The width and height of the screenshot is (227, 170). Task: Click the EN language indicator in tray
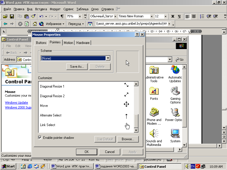point(193,166)
